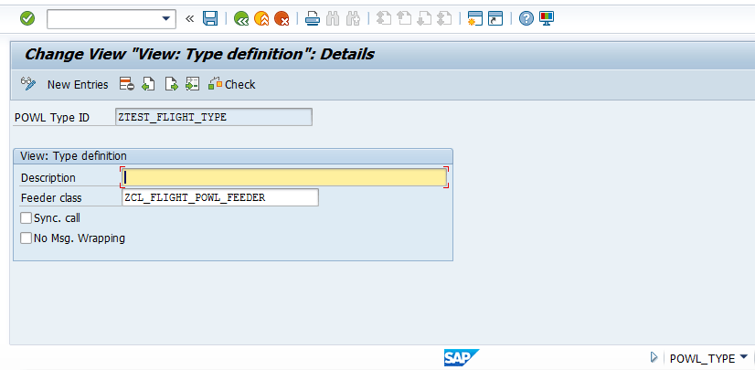The image size is (755, 370).
Task: Print using the printer icon
Action: [313, 19]
